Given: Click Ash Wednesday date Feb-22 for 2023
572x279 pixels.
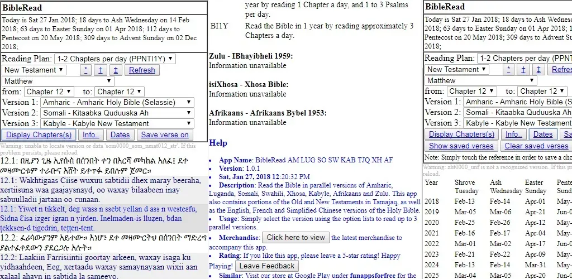Looking at the screenshot, I should click(500, 254).
